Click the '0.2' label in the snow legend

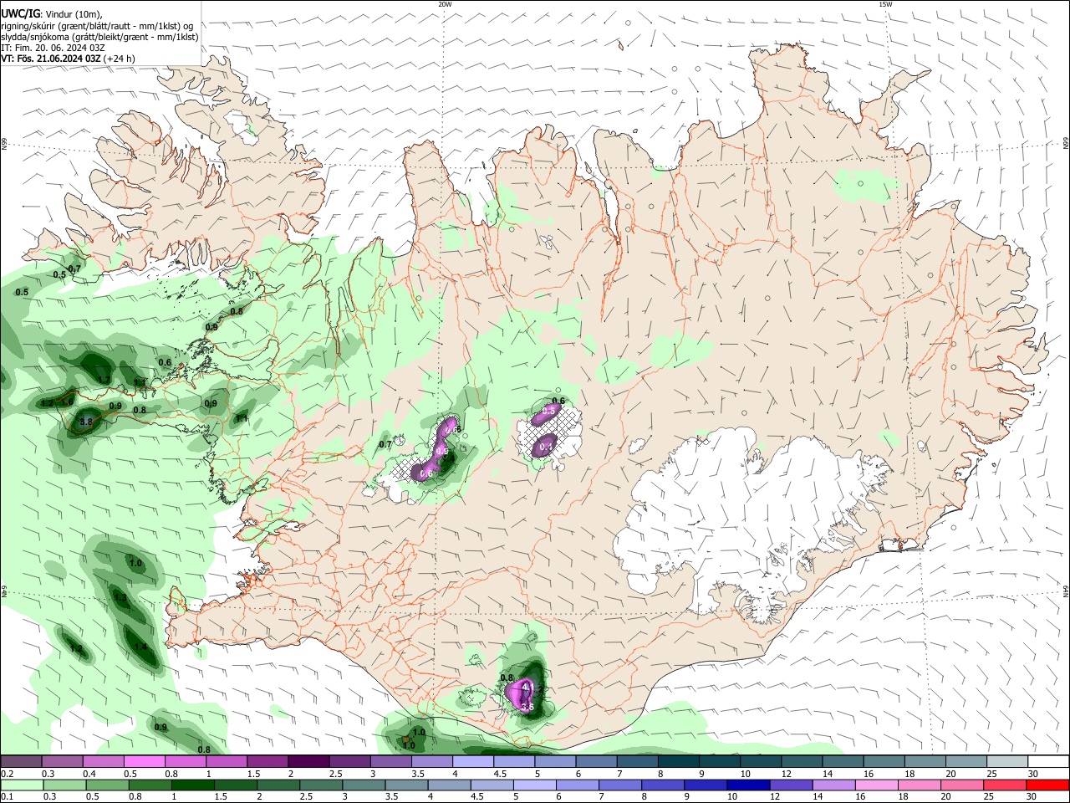(7, 775)
